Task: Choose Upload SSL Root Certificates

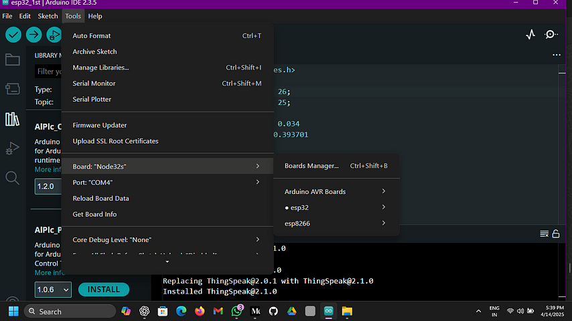Action: tap(167, 141)
